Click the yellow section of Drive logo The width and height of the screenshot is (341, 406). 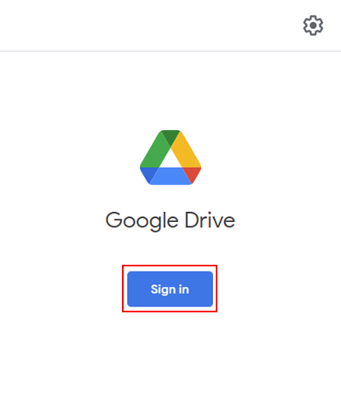(186, 152)
